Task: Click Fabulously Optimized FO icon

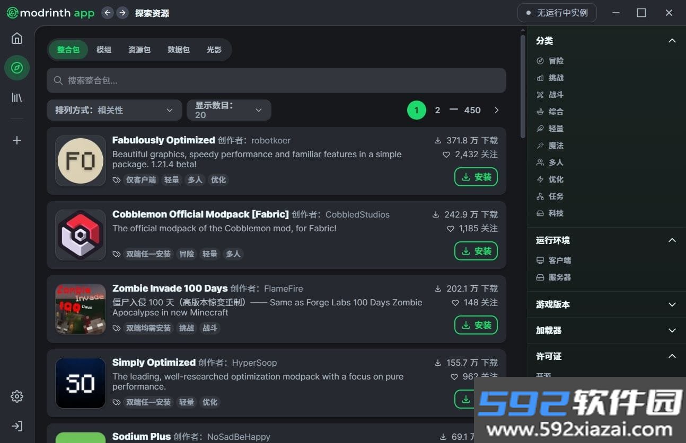Action: 81,161
